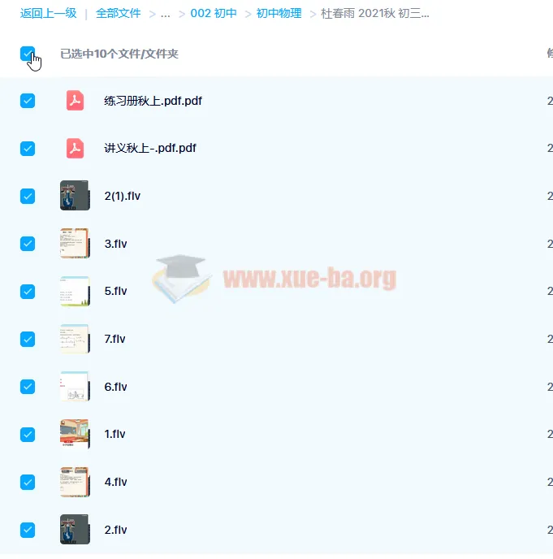
Task: Click the PDF icon for 讲义秋上-.pdf.pdf
Action: (75, 148)
